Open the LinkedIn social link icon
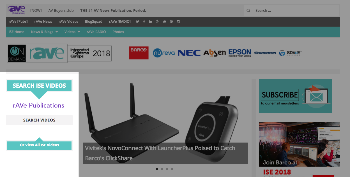The width and height of the screenshot is (350, 177). 151,22
